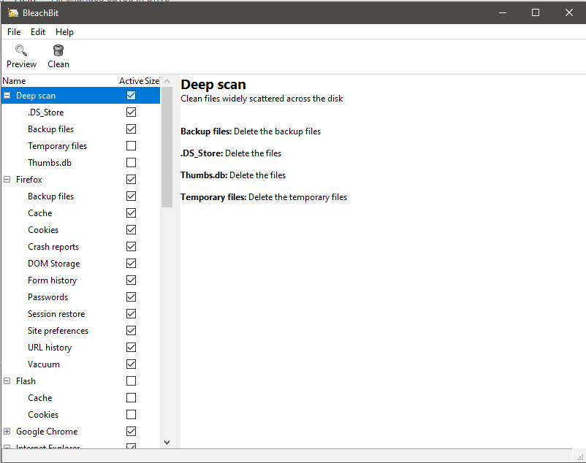Select the Session restore row

(x=80, y=314)
